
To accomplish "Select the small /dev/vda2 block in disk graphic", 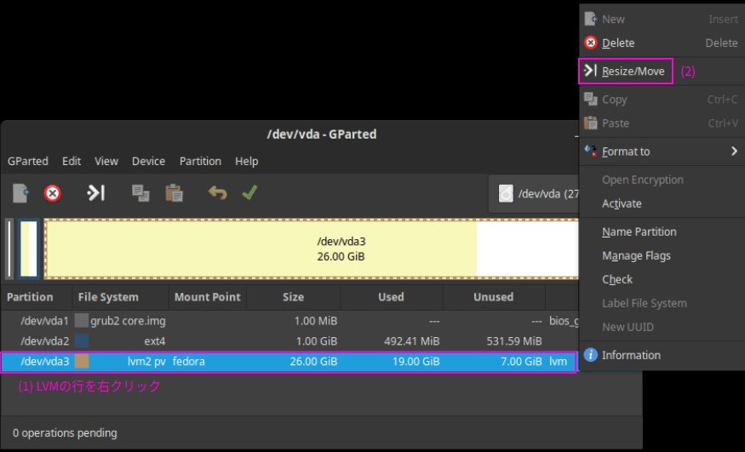I will coord(28,249).
